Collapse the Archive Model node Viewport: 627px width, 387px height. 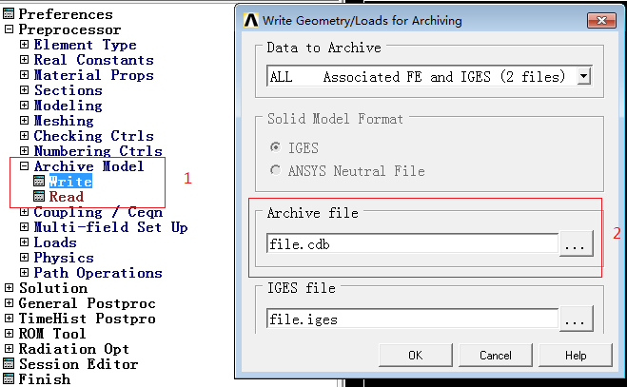25,165
